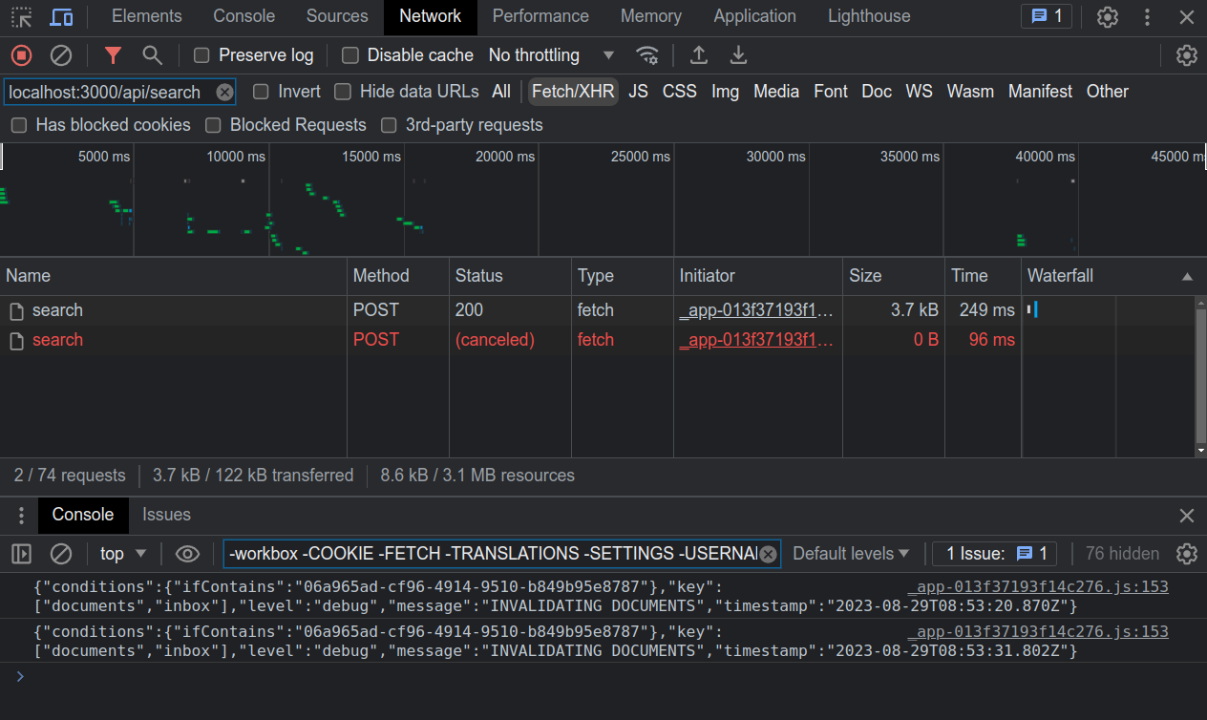
Task: Select the JS resource type filter
Action: pyautogui.click(x=638, y=92)
